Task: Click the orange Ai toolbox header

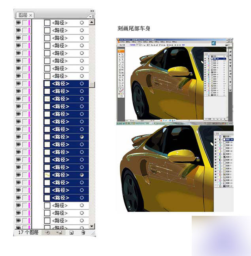Action: 121,51
